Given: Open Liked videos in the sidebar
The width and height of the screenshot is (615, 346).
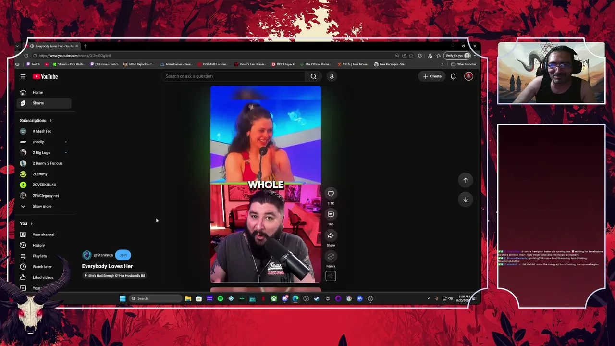Looking at the screenshot, I should coord(45,277).
